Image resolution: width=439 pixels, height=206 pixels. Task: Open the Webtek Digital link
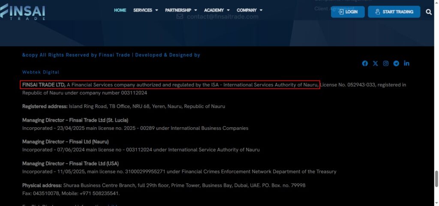[41, 72]
